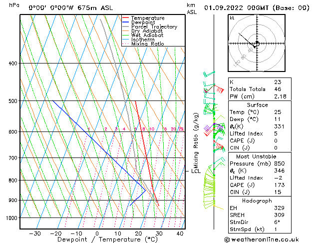Screen dimensions: 314x243
Task: Click the Wet Adiabat legend entry
Action: [146, 35]
